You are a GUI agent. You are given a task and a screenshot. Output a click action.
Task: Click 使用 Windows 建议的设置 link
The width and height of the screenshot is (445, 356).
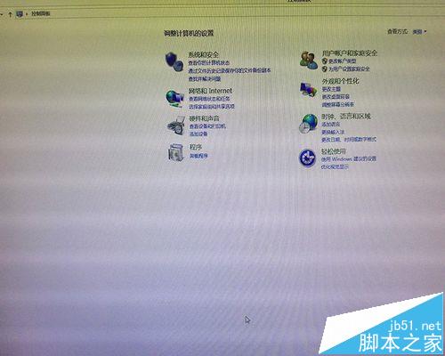[x=349, y=158]
